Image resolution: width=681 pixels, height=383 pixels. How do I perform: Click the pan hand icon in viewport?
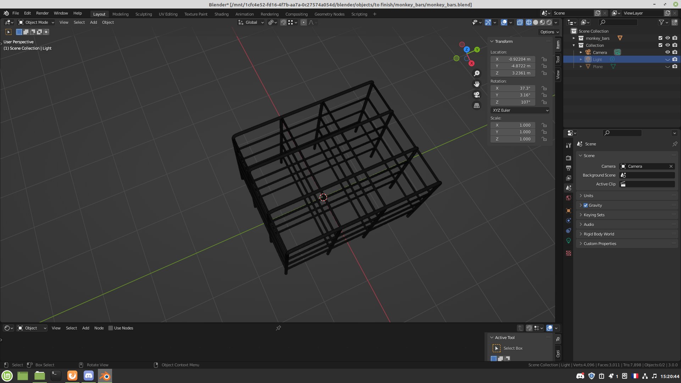(x=477, y=84)
